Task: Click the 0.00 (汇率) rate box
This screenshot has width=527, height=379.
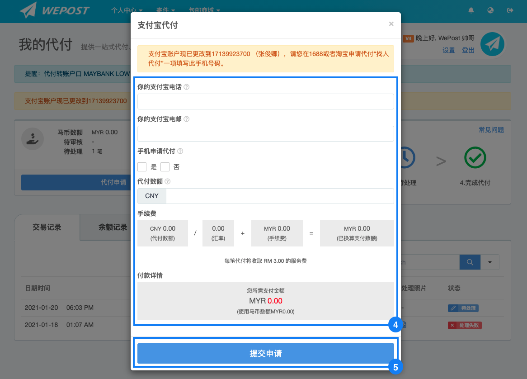Action: click(x=218, y=233)
